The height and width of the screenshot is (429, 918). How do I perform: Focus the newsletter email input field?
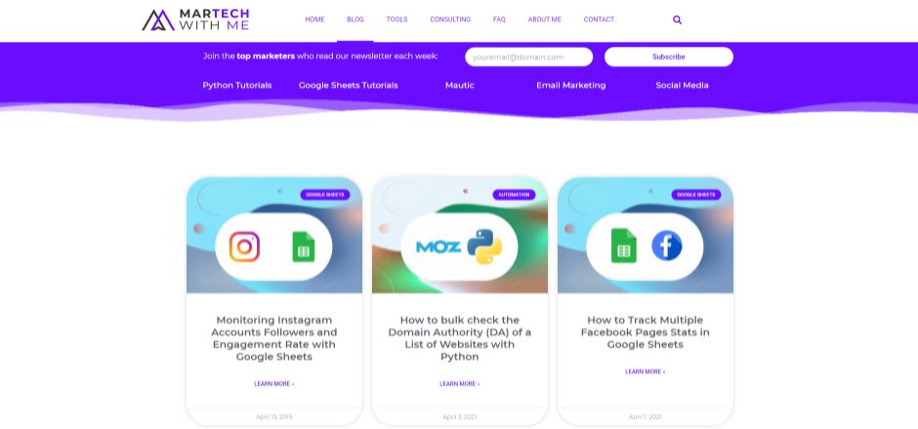tap(528, 57)
